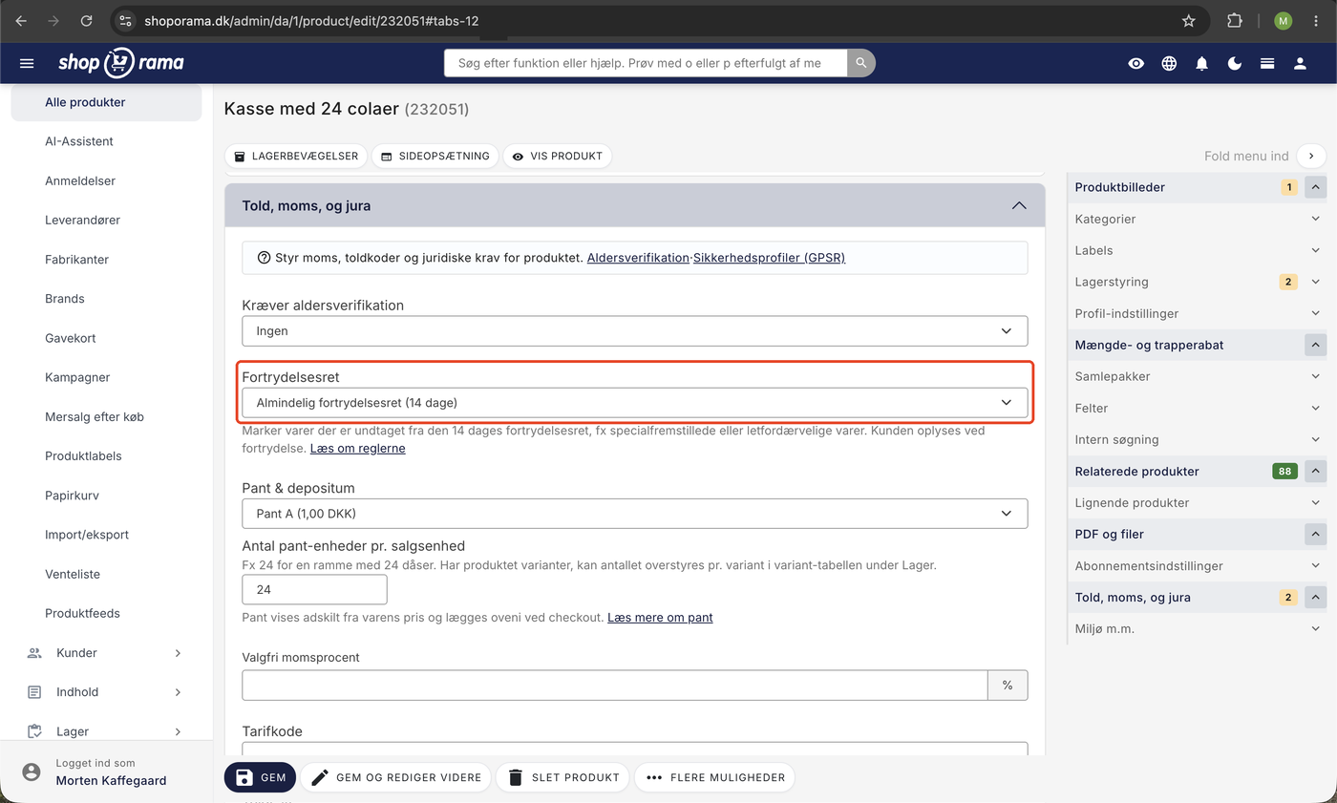The image size is (1337, 803).
Task: Open Flere muligheder options
Action: pyautogui.click(x=714, y=777)
